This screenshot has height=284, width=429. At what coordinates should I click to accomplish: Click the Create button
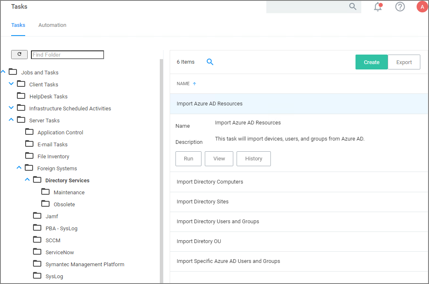(371, 62)
